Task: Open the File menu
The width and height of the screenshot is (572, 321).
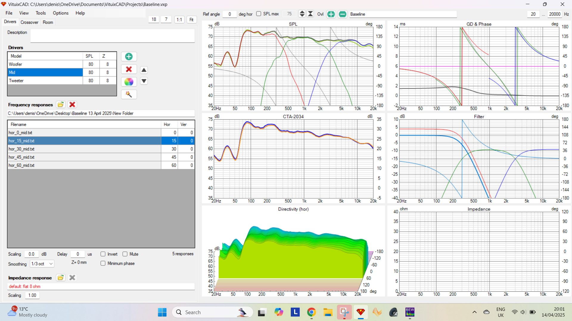Action: (x=9, y=13)
